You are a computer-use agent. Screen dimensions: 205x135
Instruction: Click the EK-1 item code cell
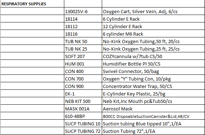pyautogui.click(x=83, y=93)
